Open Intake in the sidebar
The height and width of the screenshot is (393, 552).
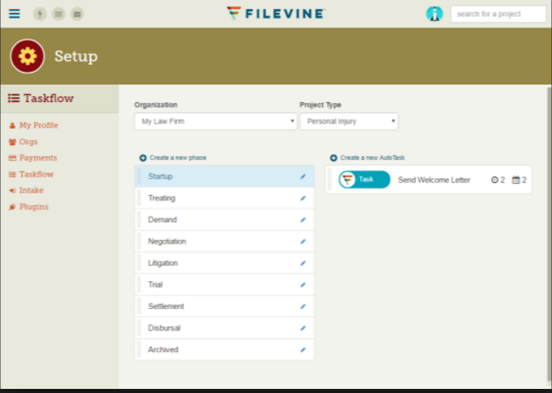(x=26, y=190)
